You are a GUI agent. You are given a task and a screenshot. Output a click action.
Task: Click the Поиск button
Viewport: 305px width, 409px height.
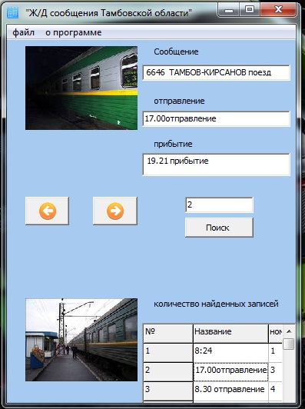point(219,228)
